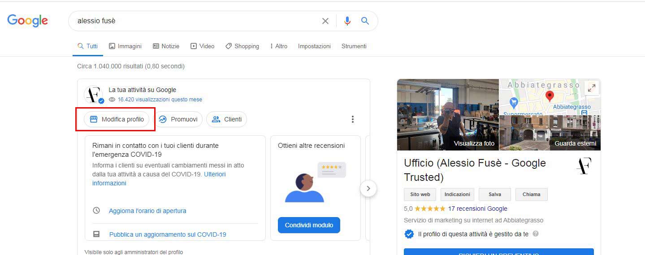Click Pubblica un aggiornamento sul COVID-19

click(x=168, y=234)
